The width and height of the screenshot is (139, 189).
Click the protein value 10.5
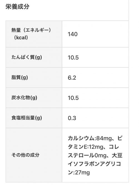pyautogui.click(x=73, y=58)
